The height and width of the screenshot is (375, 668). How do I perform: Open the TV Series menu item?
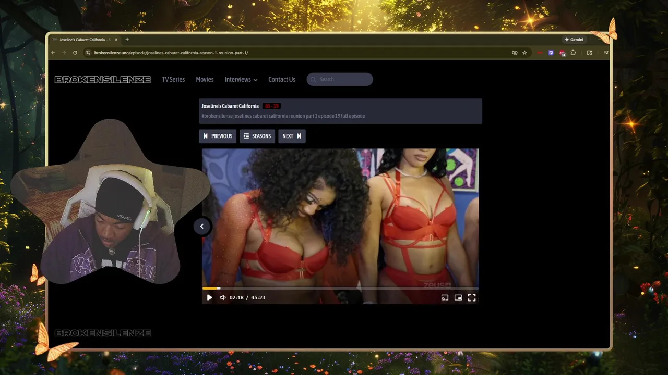click(173, 79)
